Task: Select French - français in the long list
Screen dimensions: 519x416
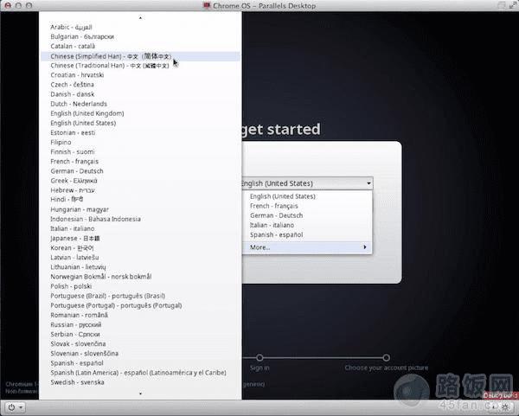Action: 140,162
